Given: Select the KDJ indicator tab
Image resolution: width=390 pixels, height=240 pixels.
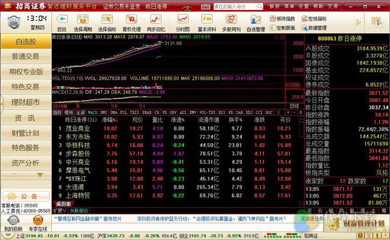Looking at the screenshot, I should point(250,112).
